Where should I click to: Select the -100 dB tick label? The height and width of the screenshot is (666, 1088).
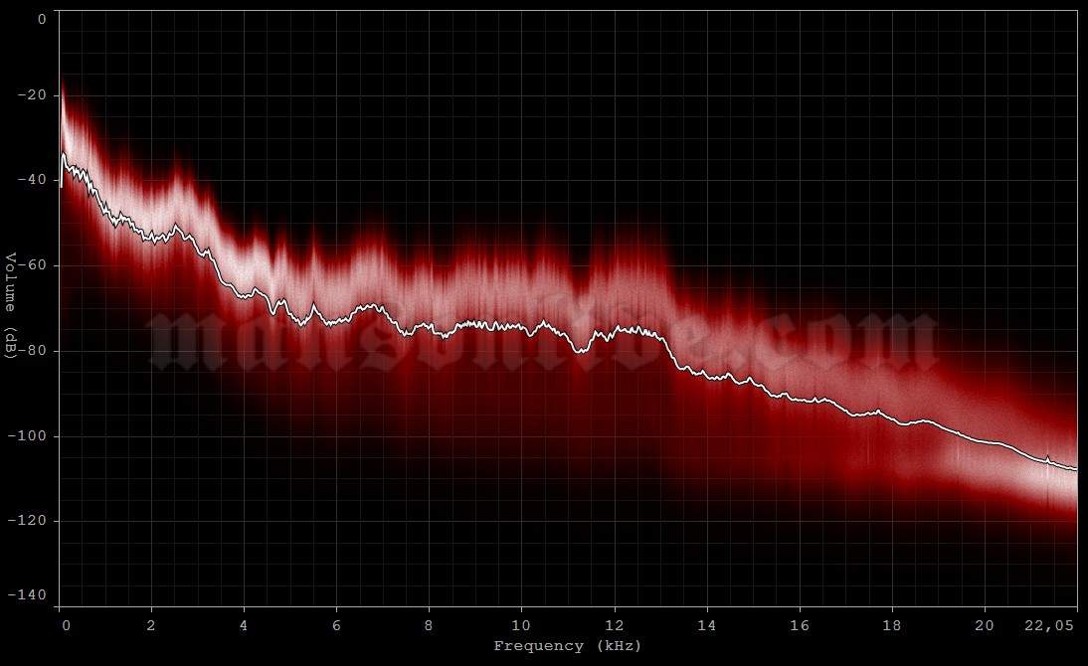point(30,432)
